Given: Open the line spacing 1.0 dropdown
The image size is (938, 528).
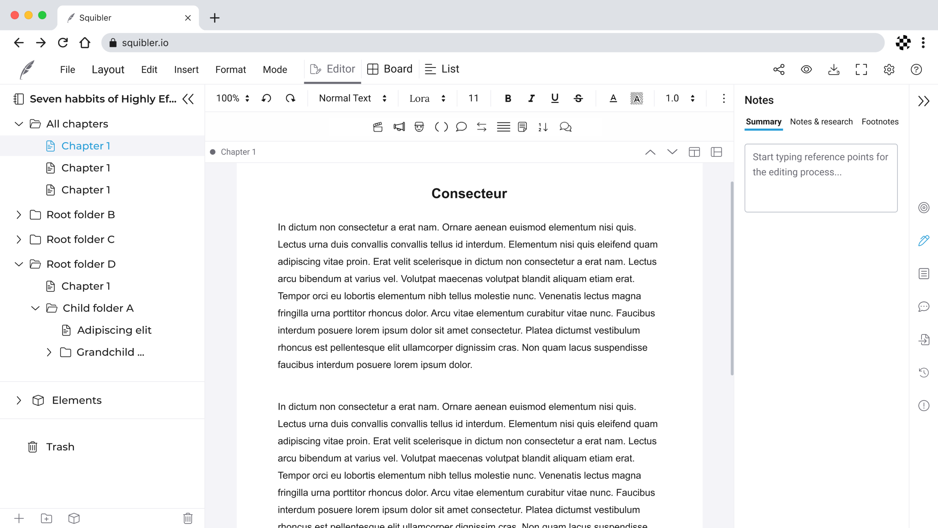Looking at the screenshot, I should coord(680,98).
